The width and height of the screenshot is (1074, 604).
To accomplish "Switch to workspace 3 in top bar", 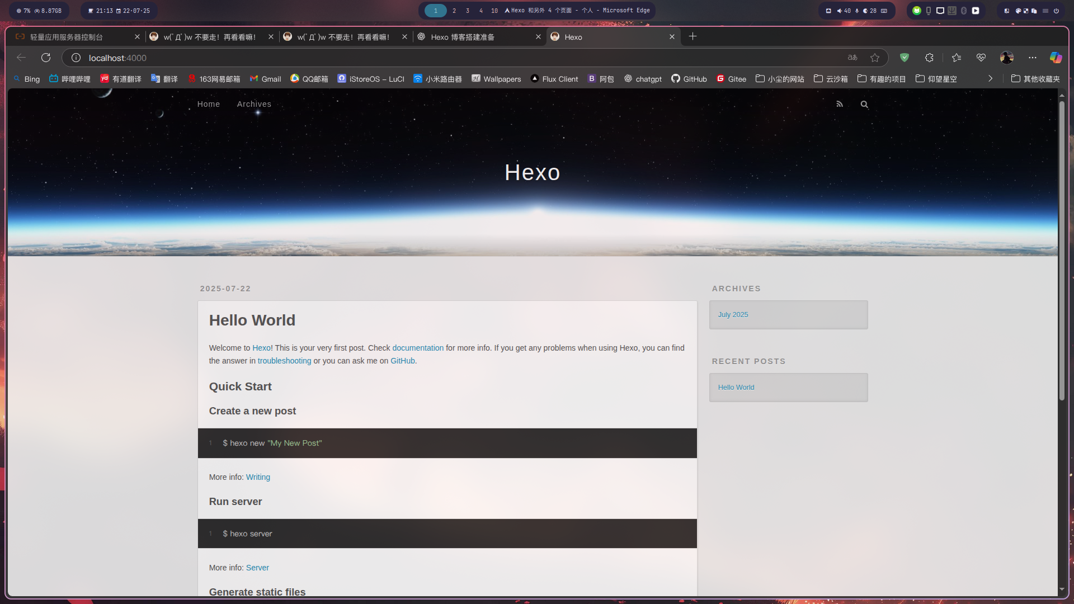I will (468, 11).
